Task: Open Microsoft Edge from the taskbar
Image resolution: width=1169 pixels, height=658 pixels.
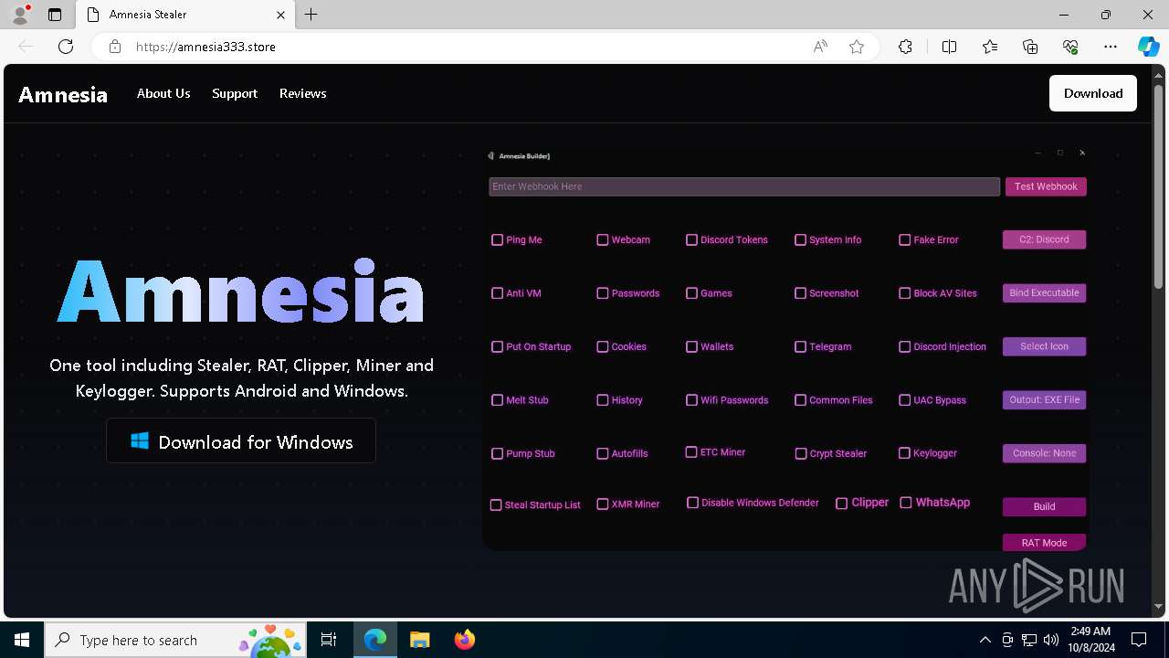Action: (x=375, y=640)
